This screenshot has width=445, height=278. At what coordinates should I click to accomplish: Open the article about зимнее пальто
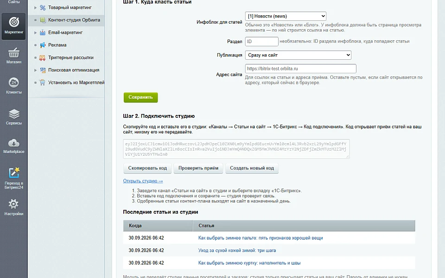[x=261, y=238]
